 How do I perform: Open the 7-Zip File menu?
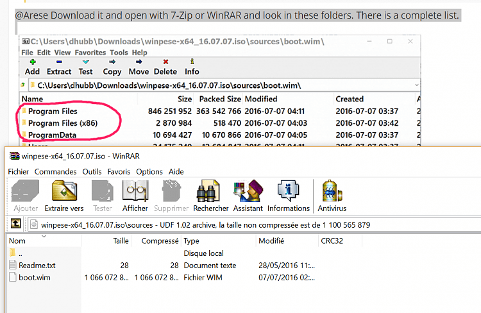coord(27,53)
